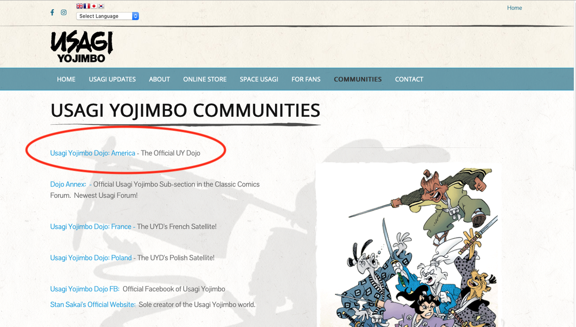Open the Instagram social icon
Image resolution: width=576 pixels, height=327 pixels.
click(x=64, y=12)
